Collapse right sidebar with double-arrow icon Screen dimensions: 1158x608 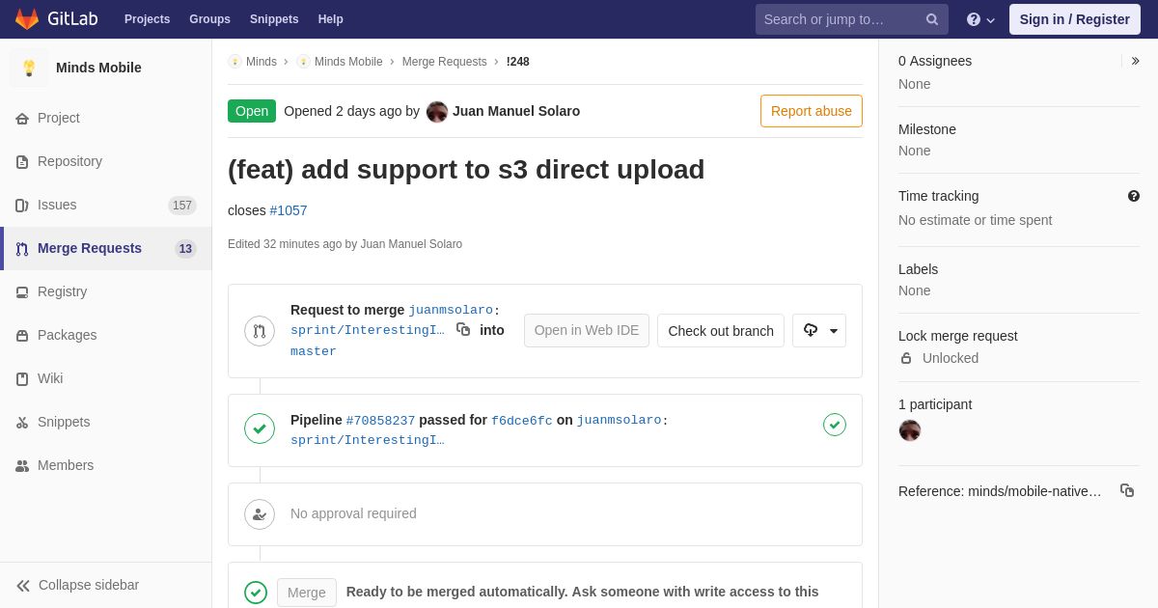click(1135, 61)
